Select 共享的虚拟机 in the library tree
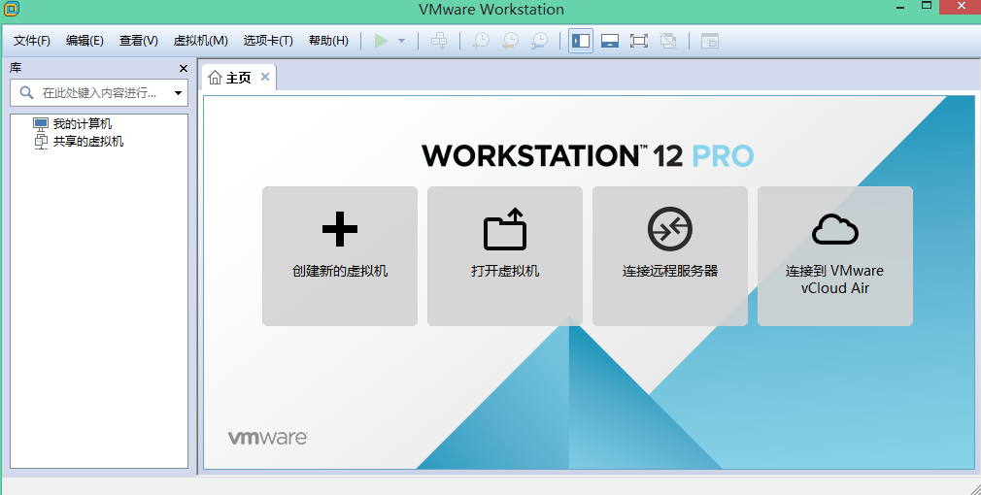This screenshot has height=495, width=981. [87, 142]
